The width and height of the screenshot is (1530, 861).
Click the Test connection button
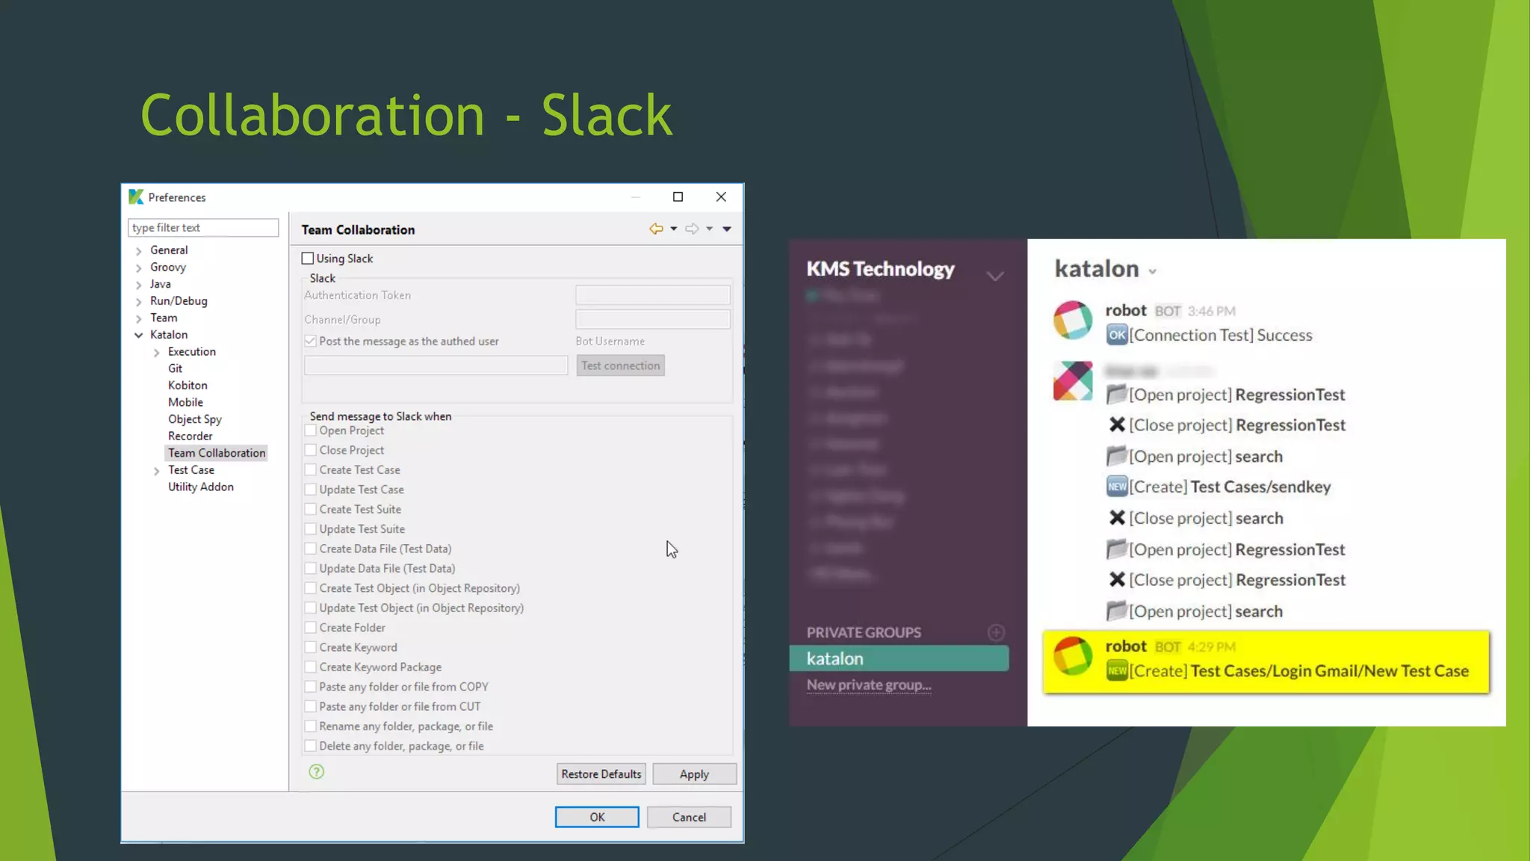(621, 365)
